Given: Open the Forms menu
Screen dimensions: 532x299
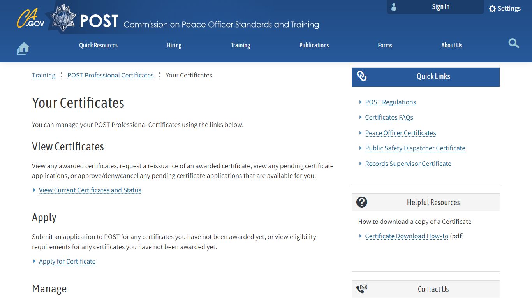Looking at the screenshot, I should pyautogui.click(x=385, y=45).
